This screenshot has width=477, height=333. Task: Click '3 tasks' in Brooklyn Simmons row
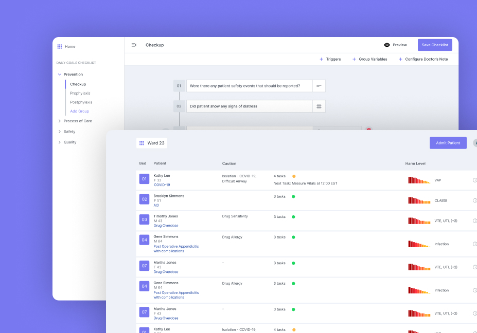(279, 197)
